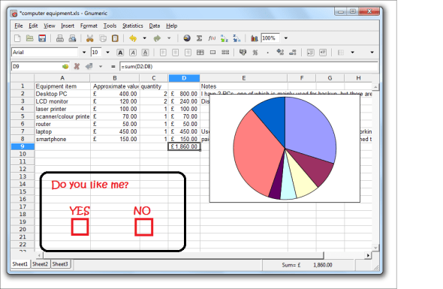Open the Edit menu
Viewport: 443px width, 289px height.
tap(33, 26)
